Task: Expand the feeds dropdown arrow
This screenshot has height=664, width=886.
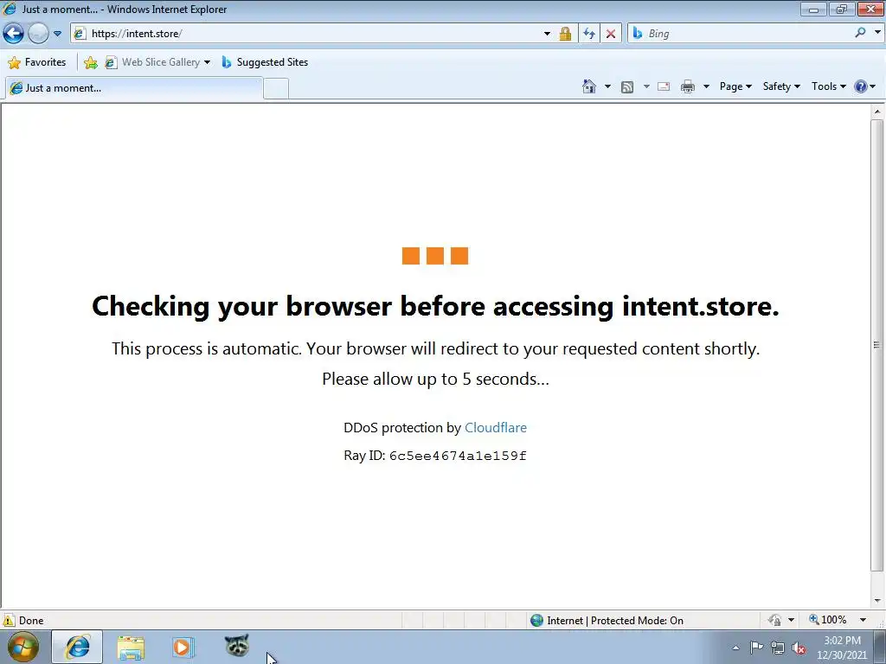Action: pyautogui.click(x=646, y=86)
